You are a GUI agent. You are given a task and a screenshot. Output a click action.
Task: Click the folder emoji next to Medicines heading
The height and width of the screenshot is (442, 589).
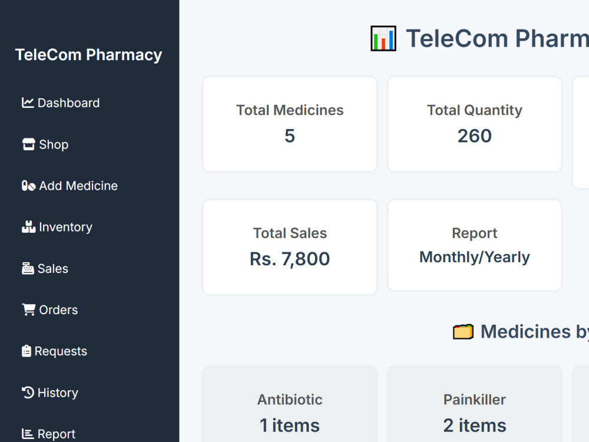[x=463, y=331]
